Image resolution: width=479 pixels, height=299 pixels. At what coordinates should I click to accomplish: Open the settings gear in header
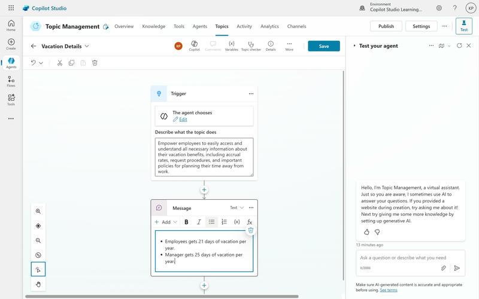click(x=439, y=8)
